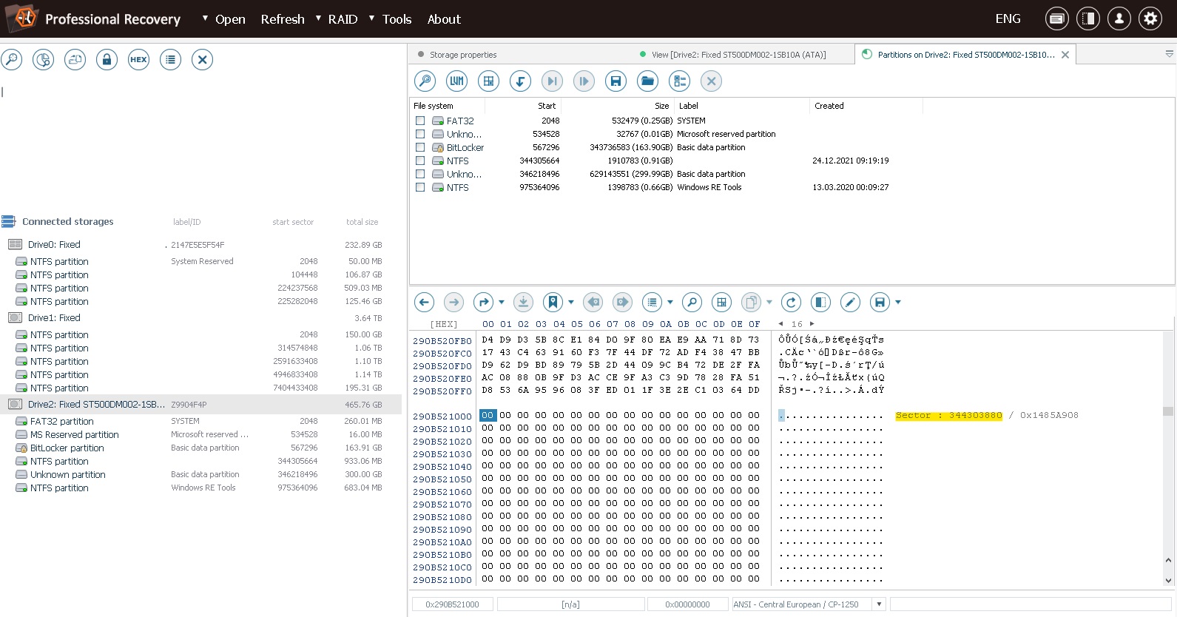The height and width of the screenshot is (617, 1177).
Task: Expand dropdown arrow next to bookmark icon
Action: click(x=571, y=302)
